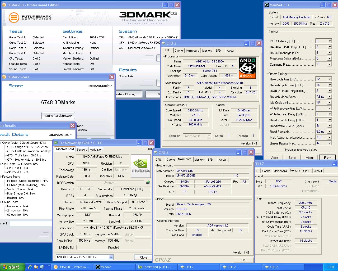Click the Device ID field in GPU-Z
Screen dimensions: 338x271
[85, 189]
